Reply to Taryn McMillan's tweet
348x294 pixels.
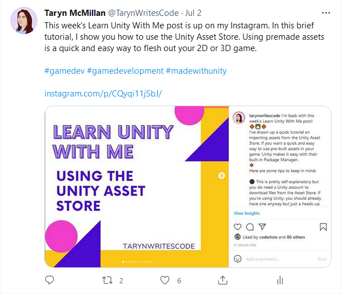point(49,280)
